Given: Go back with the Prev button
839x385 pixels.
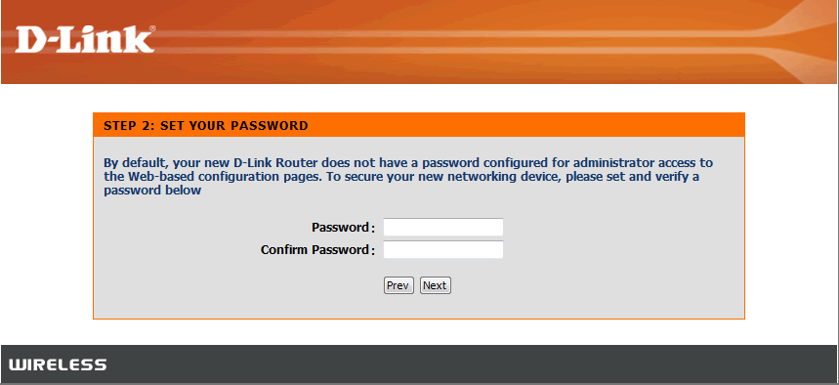Looking at the screenshot, I should [x=399, y=285].
